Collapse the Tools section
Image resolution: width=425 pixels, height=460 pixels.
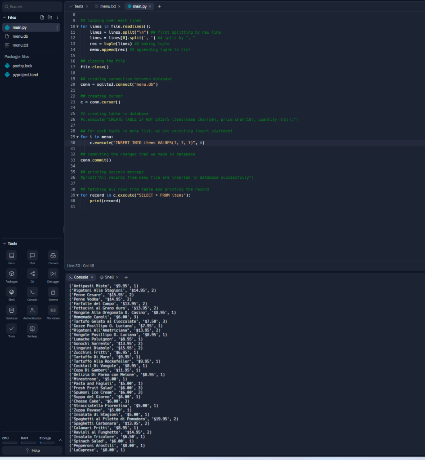tap(10, 243)
